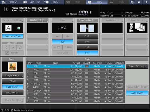Viewport: 150px width, 112px height.
Task: Tap the speaker volume icon
Action: click(x=139, y=2)
